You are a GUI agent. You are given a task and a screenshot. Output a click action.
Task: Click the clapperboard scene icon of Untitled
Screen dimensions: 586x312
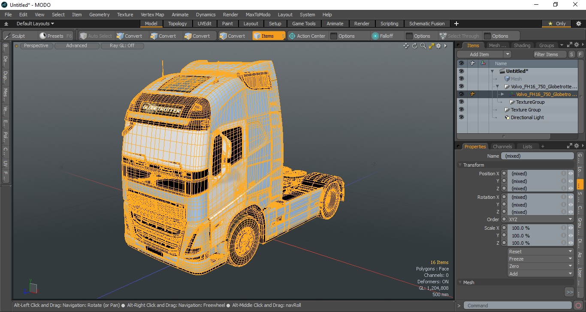click(501, 71)
